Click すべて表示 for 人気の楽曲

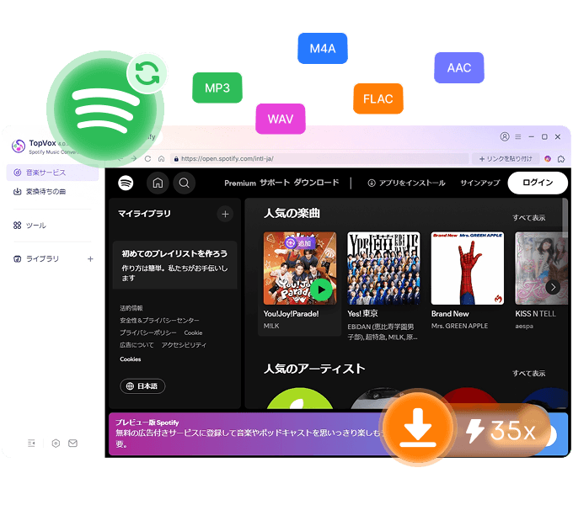pyautogui.click(x=528, y=218)
